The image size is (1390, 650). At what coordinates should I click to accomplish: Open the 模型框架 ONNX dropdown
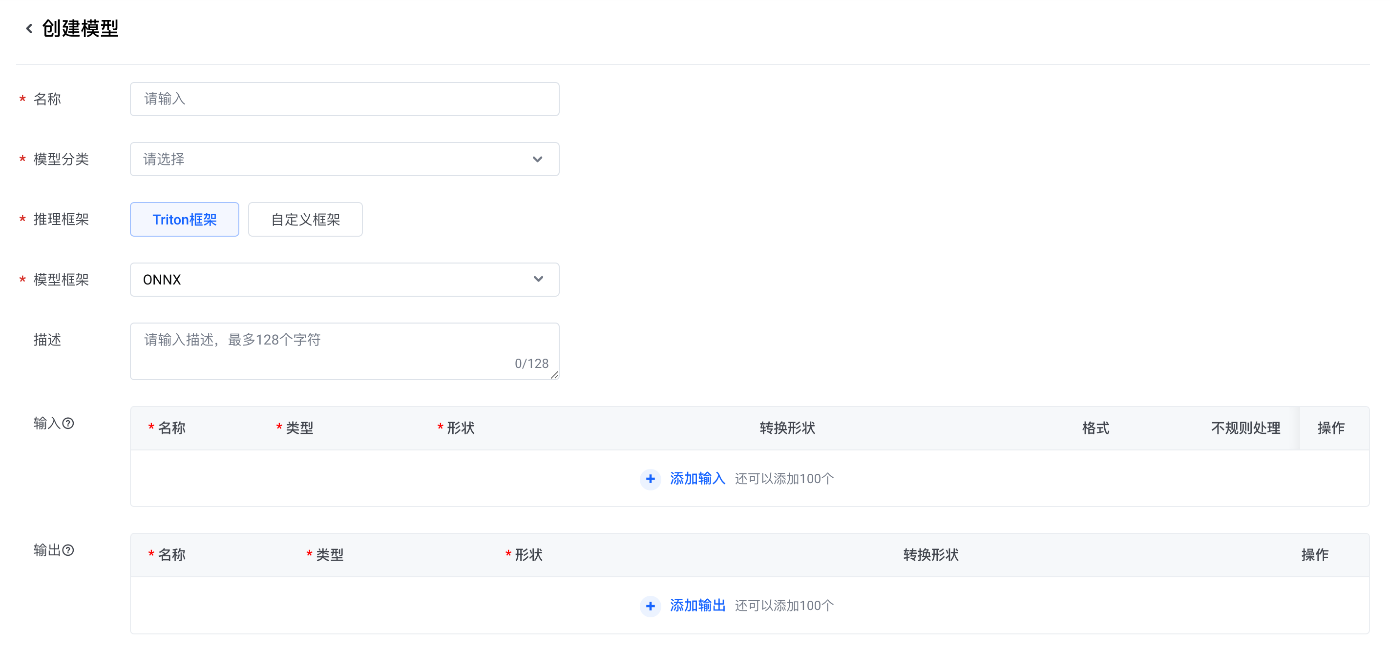tap(345, 279)
